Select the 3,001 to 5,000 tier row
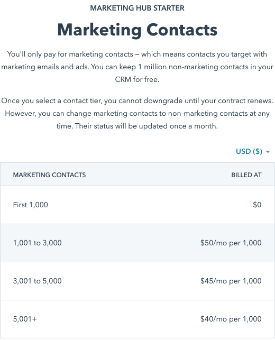 click(137, 281)
